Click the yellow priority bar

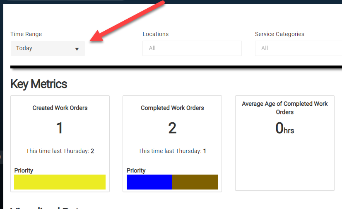(60, 182)
